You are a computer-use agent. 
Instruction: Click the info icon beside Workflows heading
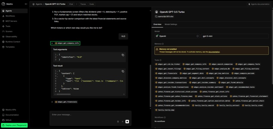pos(165,118)
